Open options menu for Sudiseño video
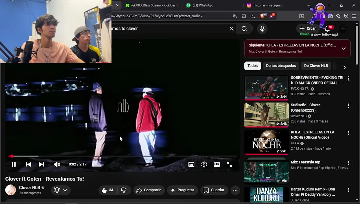 348,106
